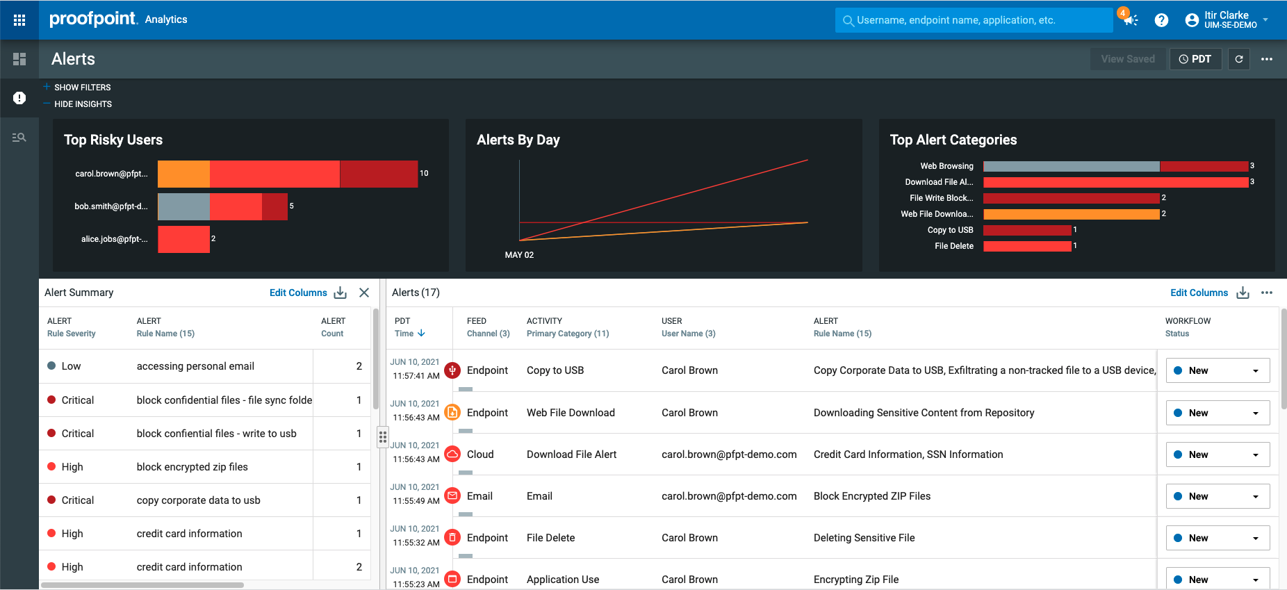Click the Cloud alert icon for Download File Alert
This screenshot has width=1287, height=590.
[452, 454]
